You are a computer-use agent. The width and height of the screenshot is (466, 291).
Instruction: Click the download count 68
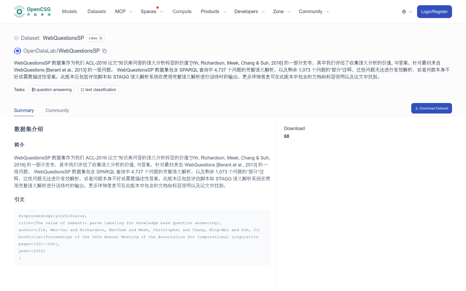coord(287,136)
